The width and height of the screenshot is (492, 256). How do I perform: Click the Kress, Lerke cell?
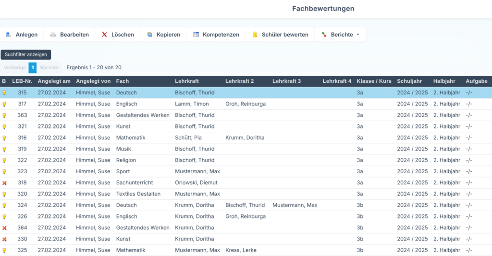pyautogui.click(x=241, y=250)
